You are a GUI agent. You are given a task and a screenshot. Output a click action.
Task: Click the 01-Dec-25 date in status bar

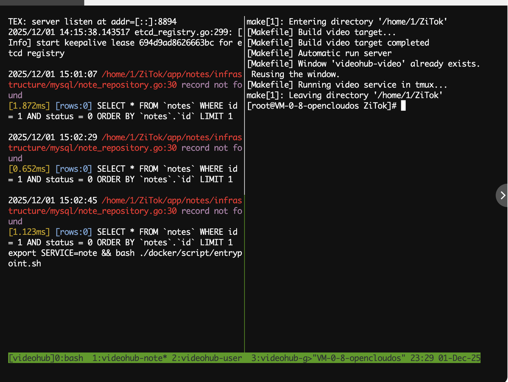pos(459,358)
